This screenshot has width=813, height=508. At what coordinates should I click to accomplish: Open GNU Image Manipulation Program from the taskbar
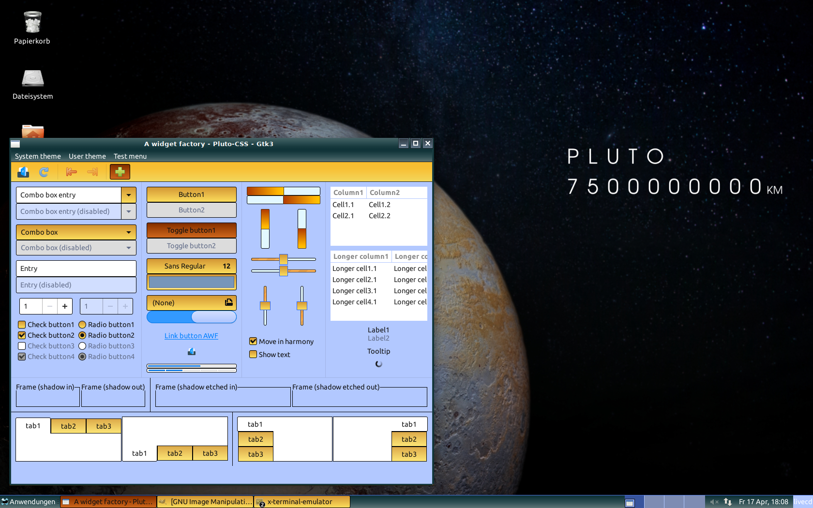tap(205, 502)
